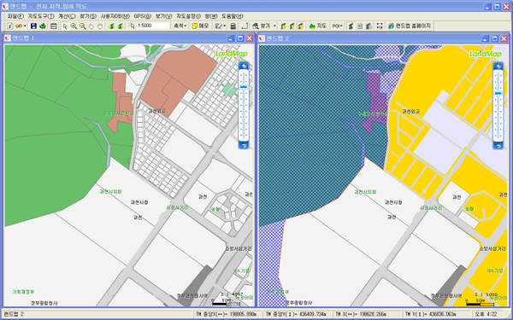
Task: Click top zoom button in 랜드맵 1 slider
Action: pyautogui.click(x=244, y=66)
